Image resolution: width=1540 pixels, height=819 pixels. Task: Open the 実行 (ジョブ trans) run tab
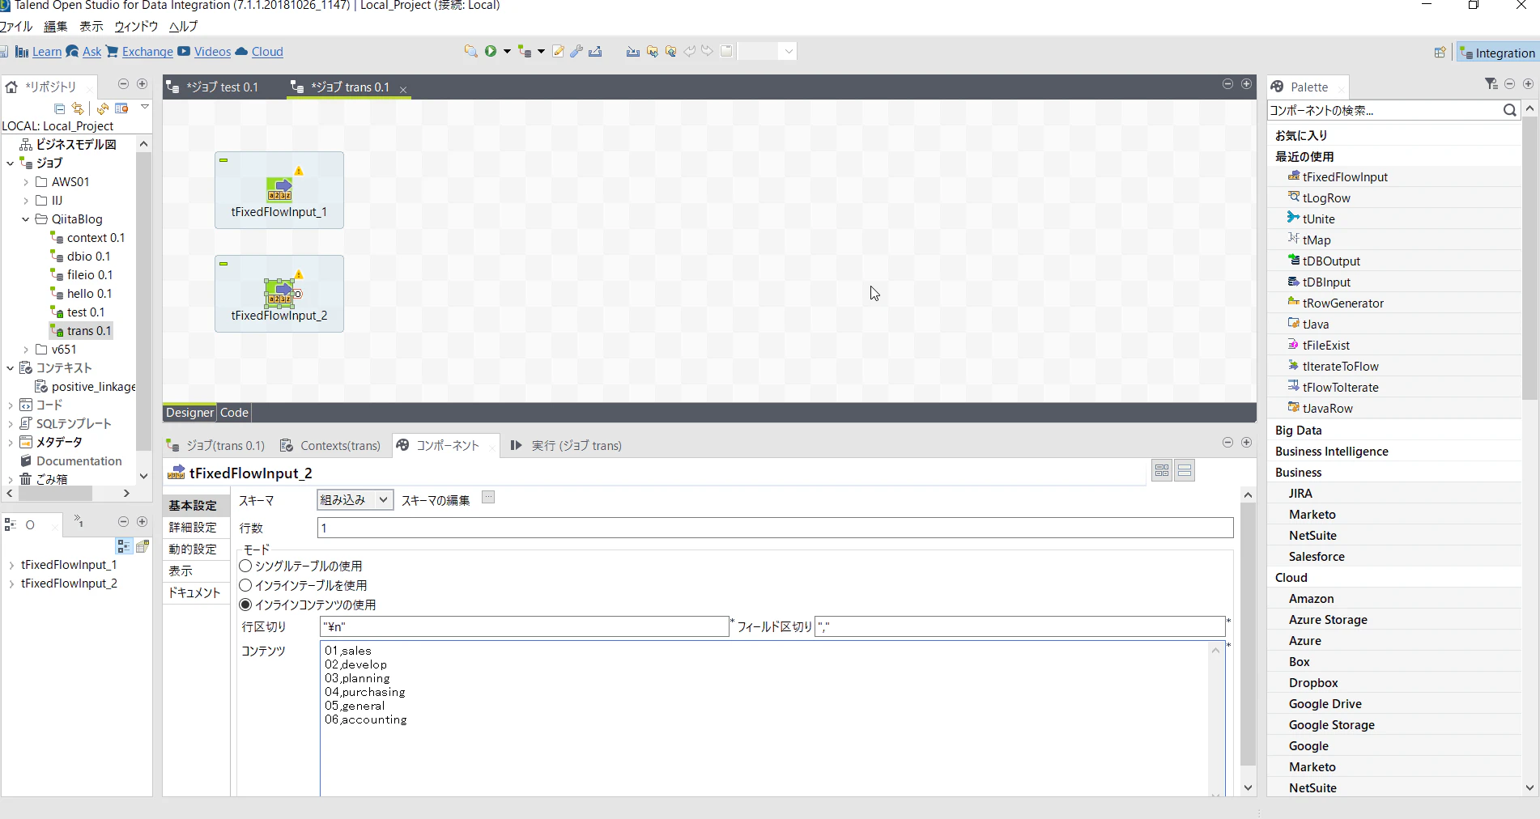point(566,446)
